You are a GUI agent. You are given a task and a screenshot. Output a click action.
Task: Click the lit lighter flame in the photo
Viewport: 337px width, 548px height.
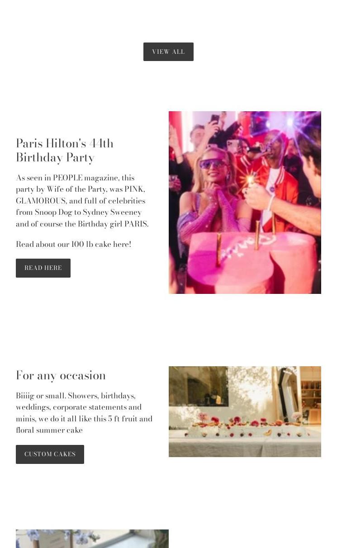(250, 180)
